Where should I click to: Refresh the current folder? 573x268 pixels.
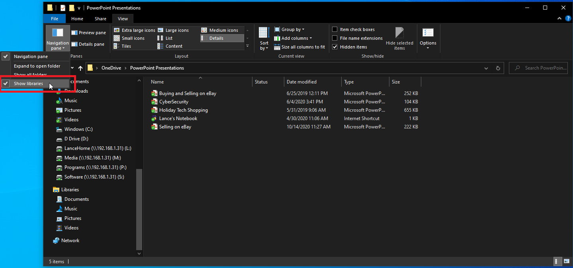(498, 68)
